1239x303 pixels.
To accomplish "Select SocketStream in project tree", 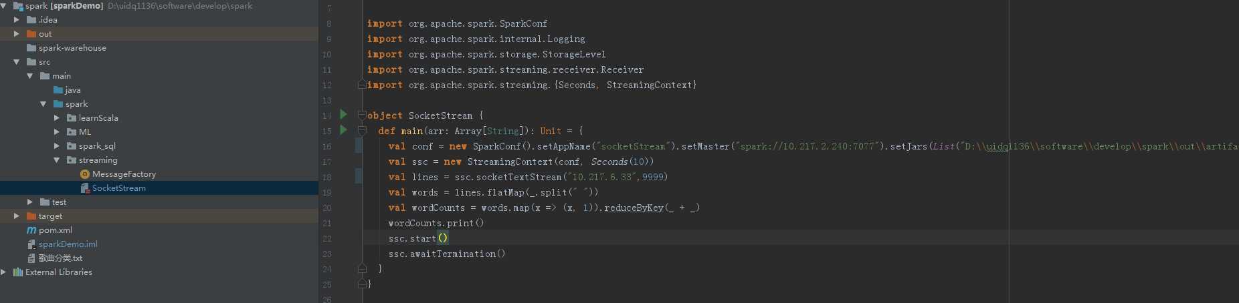I will [x=118, y=188].
